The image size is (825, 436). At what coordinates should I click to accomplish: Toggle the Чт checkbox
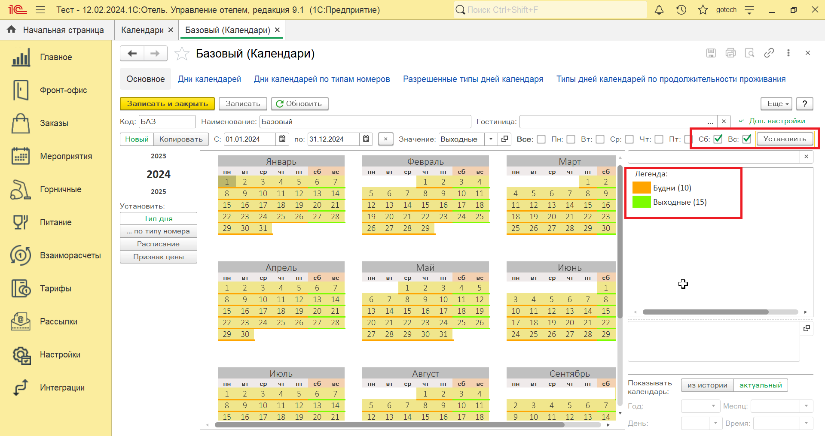click(x=659, y=139)
